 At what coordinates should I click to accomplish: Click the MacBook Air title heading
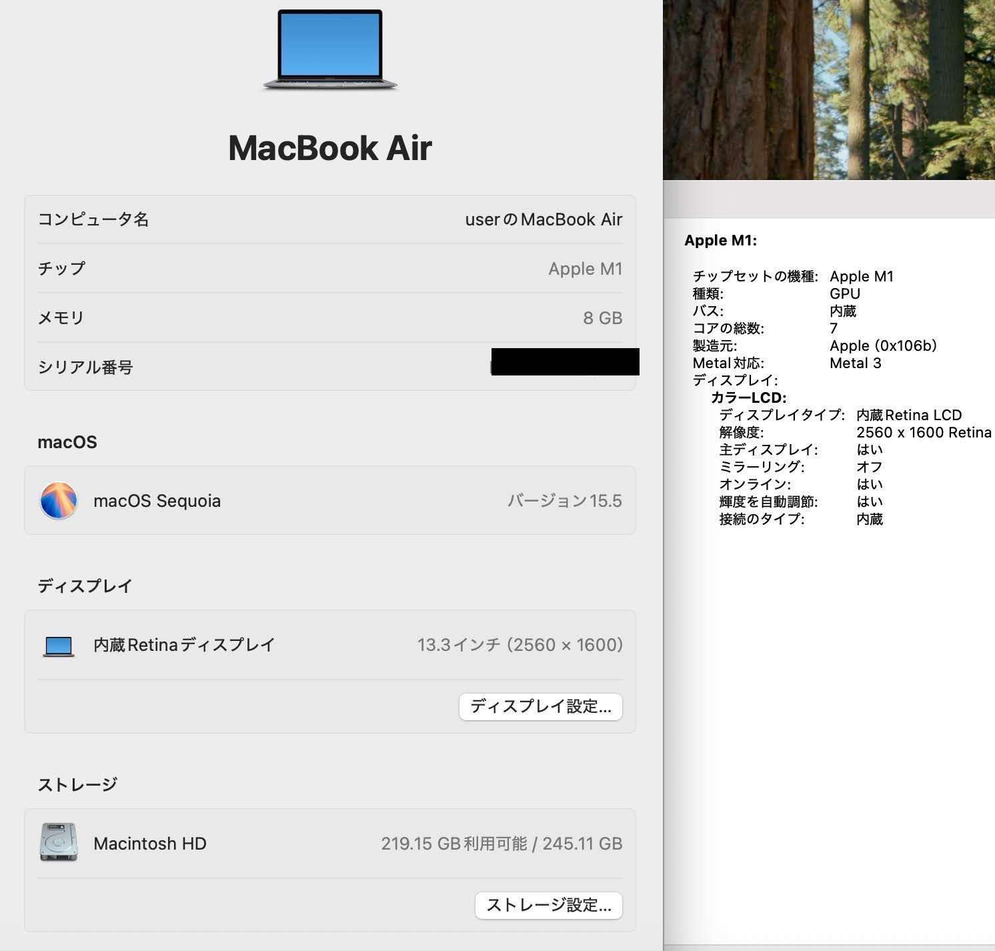click(330, 148)
